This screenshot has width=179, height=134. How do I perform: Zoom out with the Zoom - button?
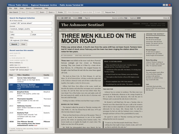coord(42,12)
